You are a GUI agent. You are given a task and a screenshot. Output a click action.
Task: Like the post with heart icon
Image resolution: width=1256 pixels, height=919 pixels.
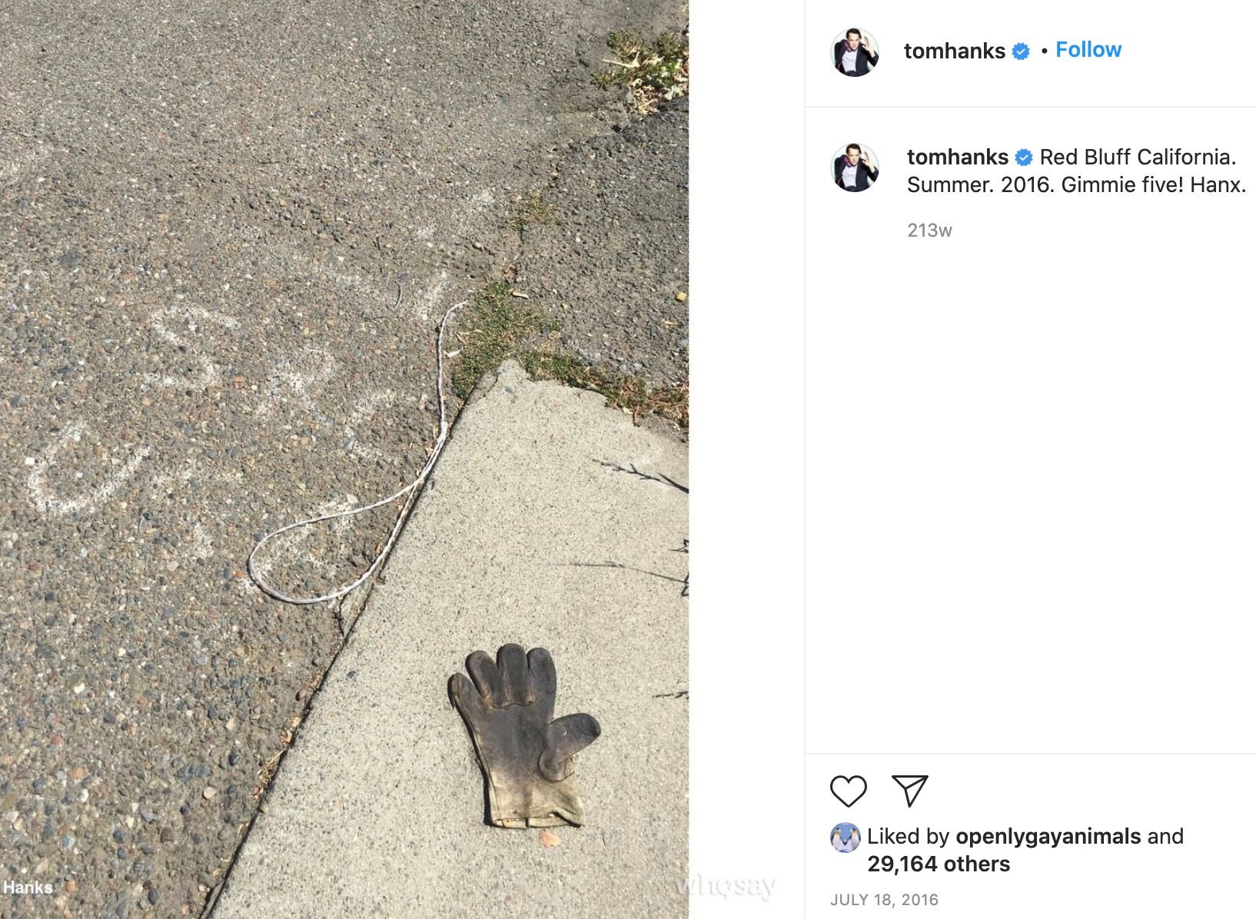point(849,791)
